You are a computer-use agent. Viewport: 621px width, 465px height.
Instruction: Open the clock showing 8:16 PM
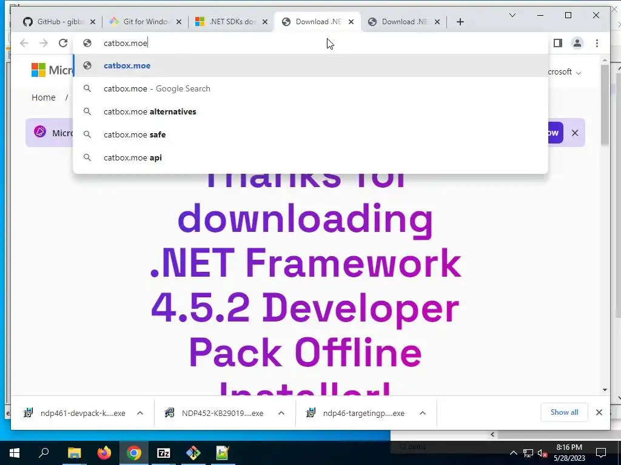pos(569,453)
